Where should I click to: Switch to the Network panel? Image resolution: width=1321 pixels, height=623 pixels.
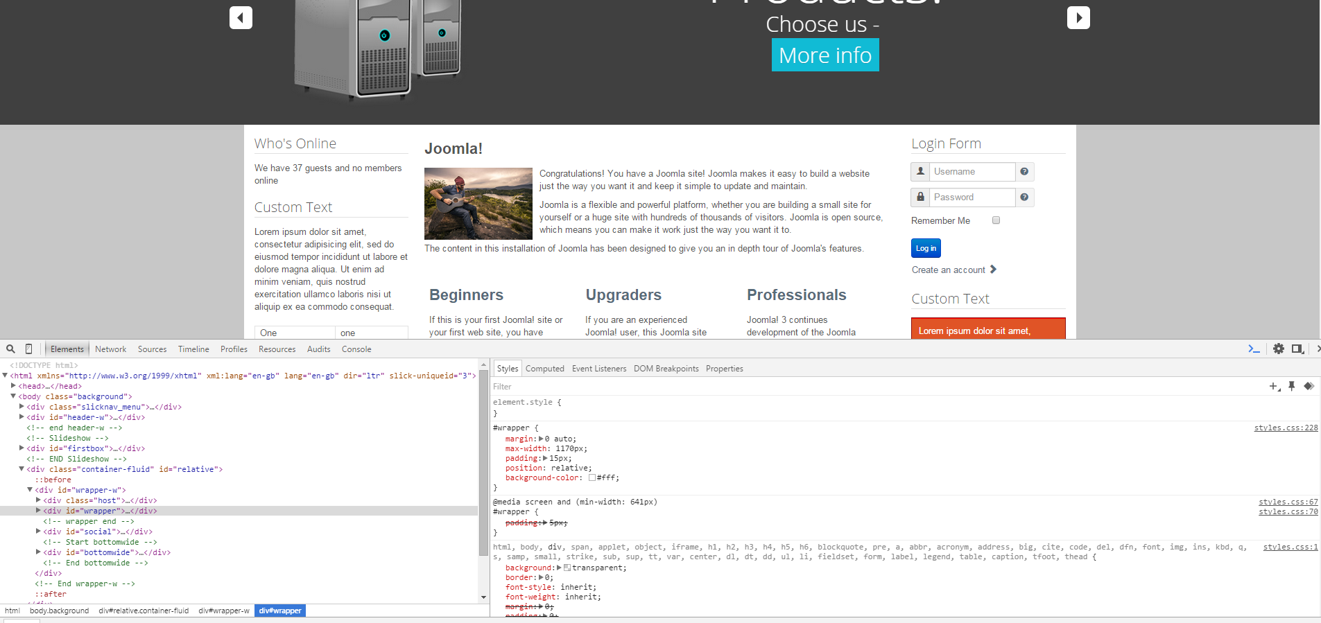pyautogui.click(x=111, y=349)
